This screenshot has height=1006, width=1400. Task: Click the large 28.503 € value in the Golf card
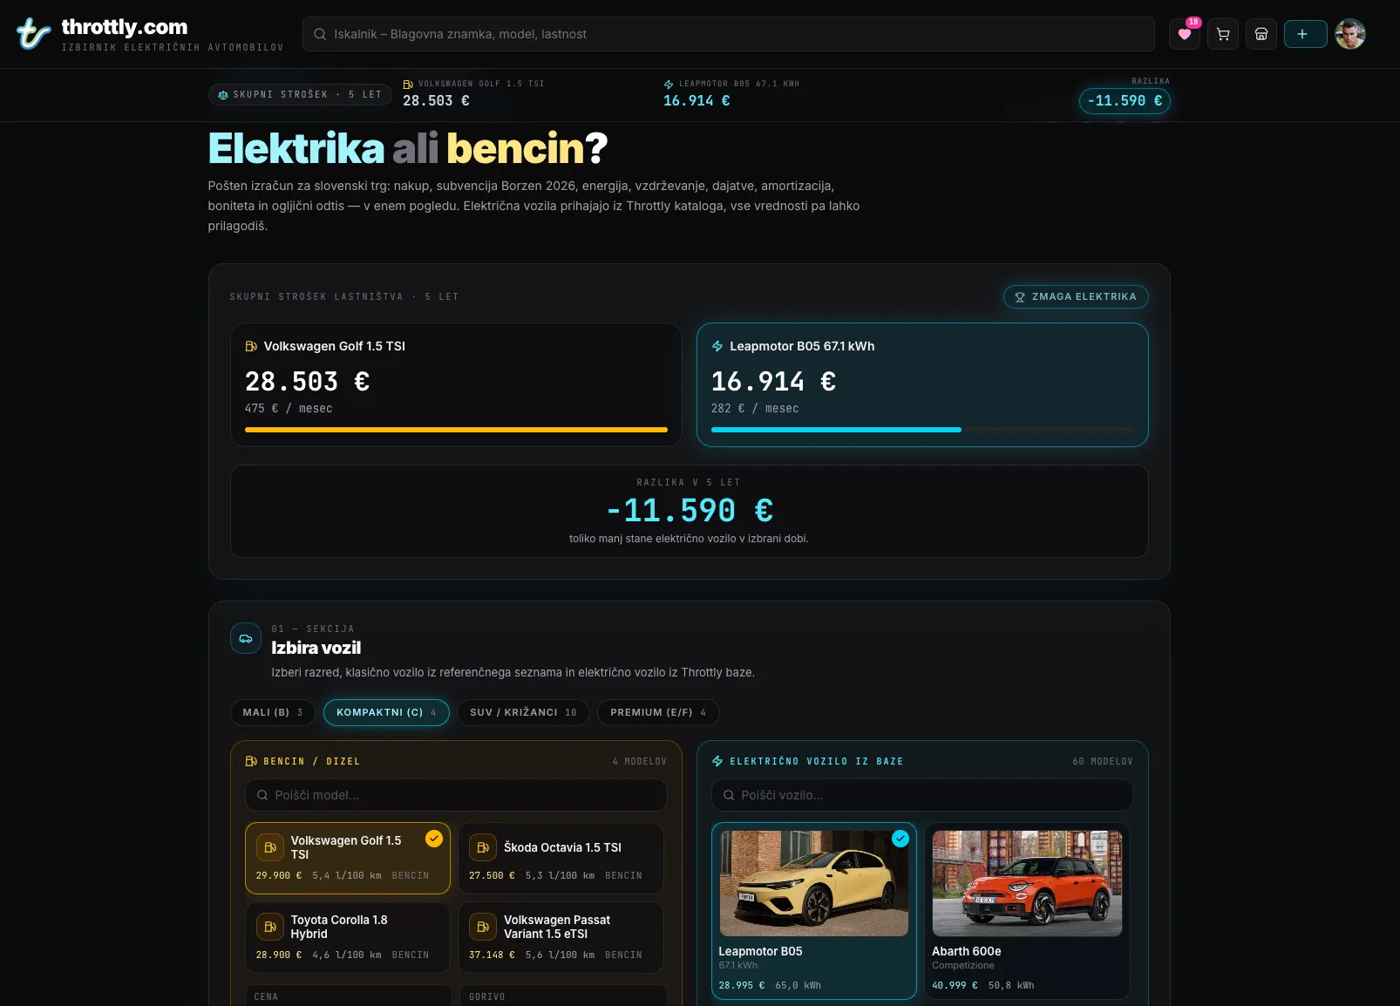(x=307, y=382)
